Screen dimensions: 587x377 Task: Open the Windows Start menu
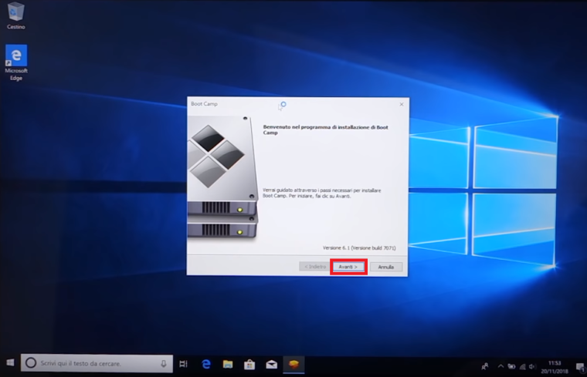point(10,363)
